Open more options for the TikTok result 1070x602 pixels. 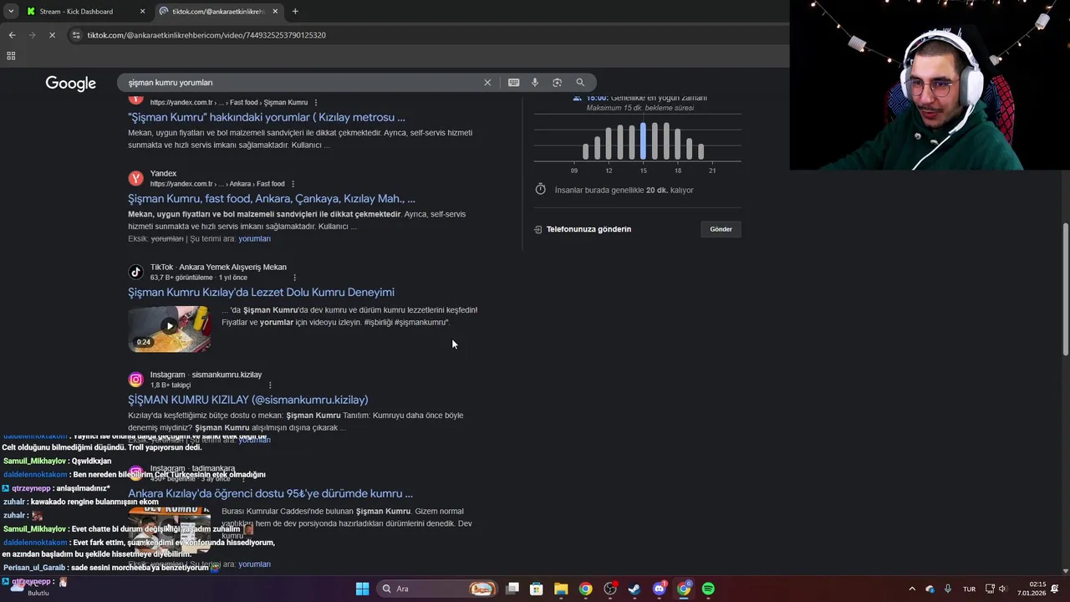pyautogui.click(x=294, y=278)
